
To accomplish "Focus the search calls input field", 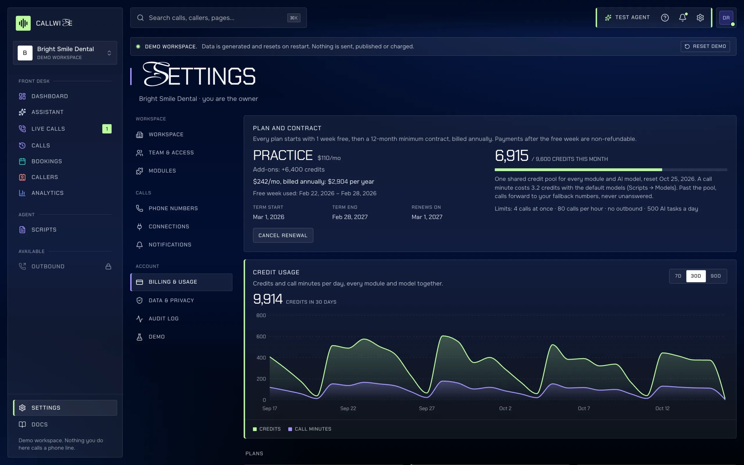I will (x=218, y=18).
